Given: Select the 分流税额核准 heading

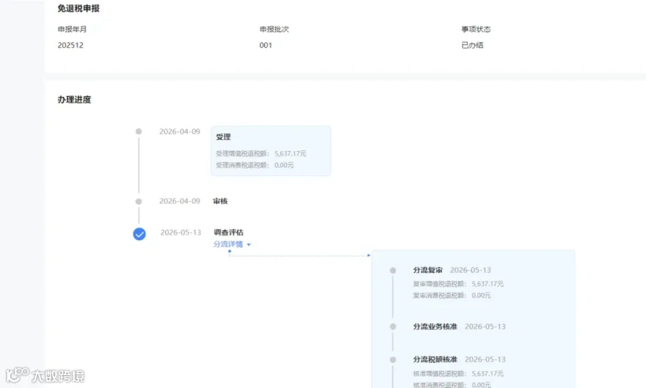Looking at the screenshot, I should 435,359.
